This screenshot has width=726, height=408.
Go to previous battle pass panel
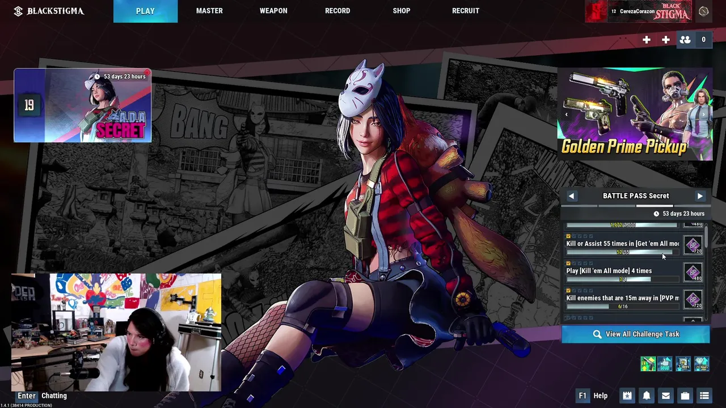tap(571, 196)
